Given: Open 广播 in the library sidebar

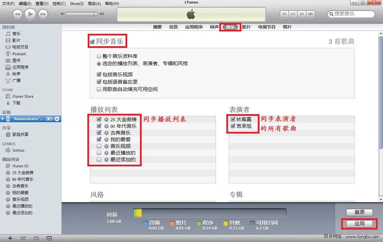Looking at the screenshot, I should pyautogui.click(x=16, y=80).
